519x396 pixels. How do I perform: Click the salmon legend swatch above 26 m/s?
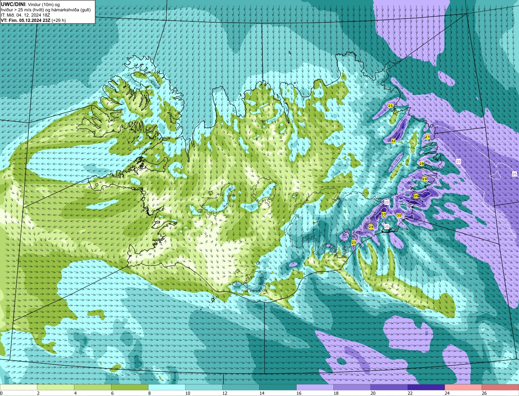(500, 387)
